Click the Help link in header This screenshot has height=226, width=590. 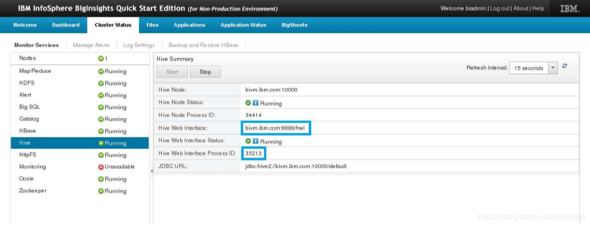(x=538, y=8)
